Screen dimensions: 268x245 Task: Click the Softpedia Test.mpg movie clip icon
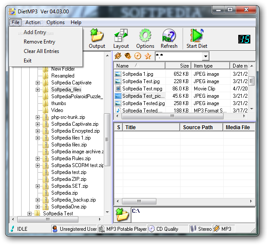coord(118,89)
